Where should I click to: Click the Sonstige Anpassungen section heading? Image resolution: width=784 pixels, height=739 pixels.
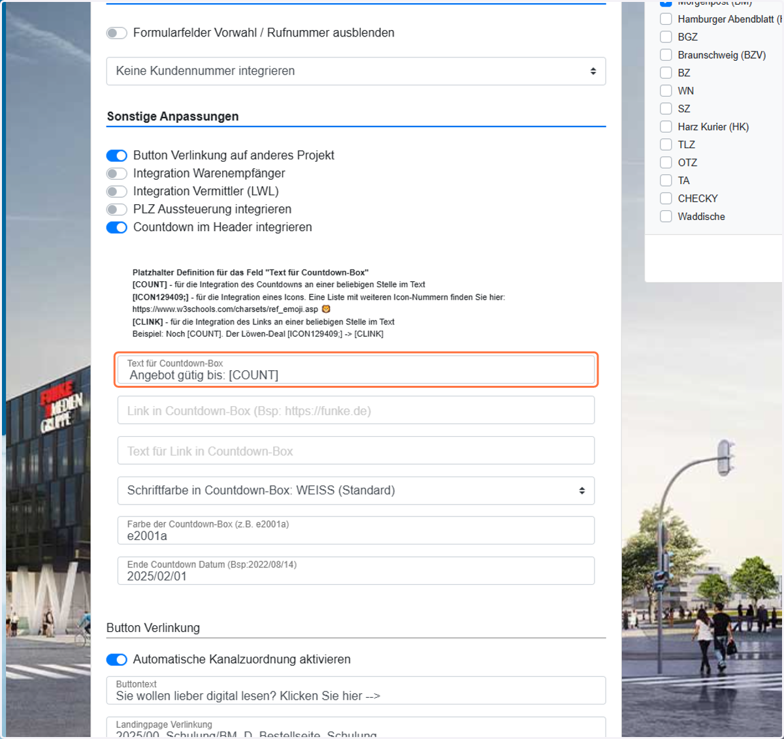pos(172,116)
